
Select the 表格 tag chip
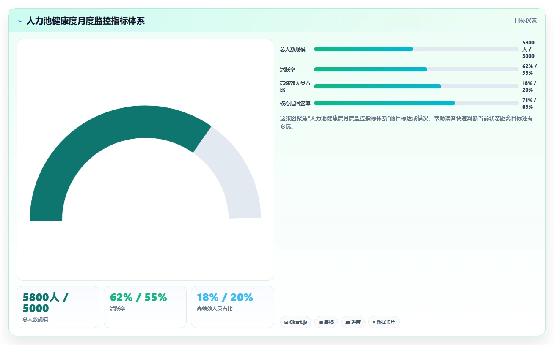[326, 322]
